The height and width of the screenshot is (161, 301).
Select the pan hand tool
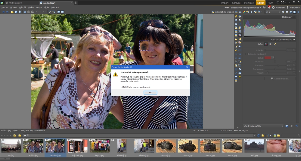coord(236,24)
